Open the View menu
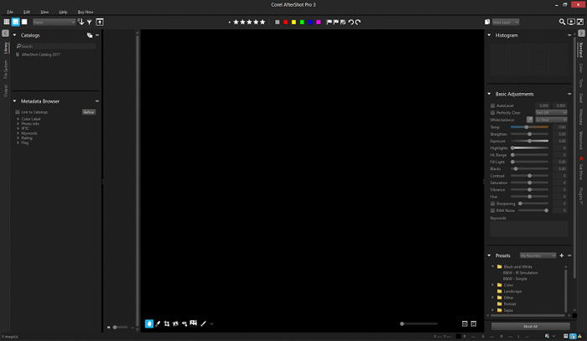The image size is (587, 341). [45, 12]
